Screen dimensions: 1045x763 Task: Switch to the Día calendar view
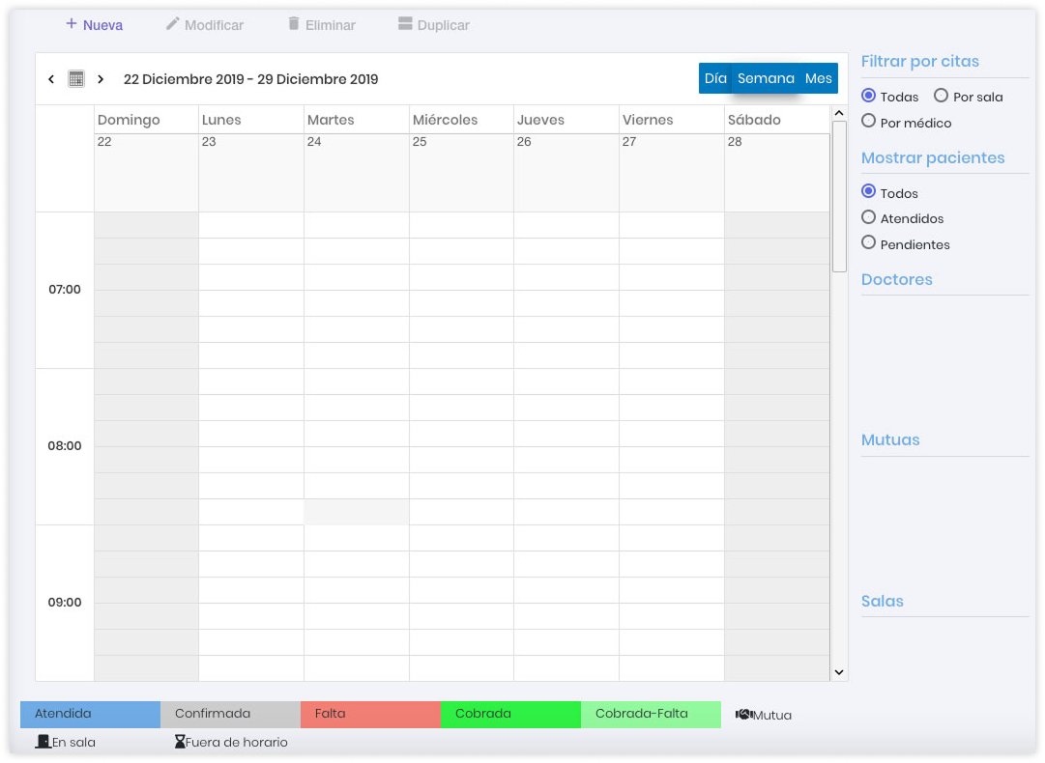pyautogui.click(x=715, y=78)
